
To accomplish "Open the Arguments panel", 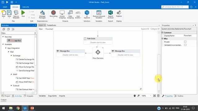I will pos(52,96).
